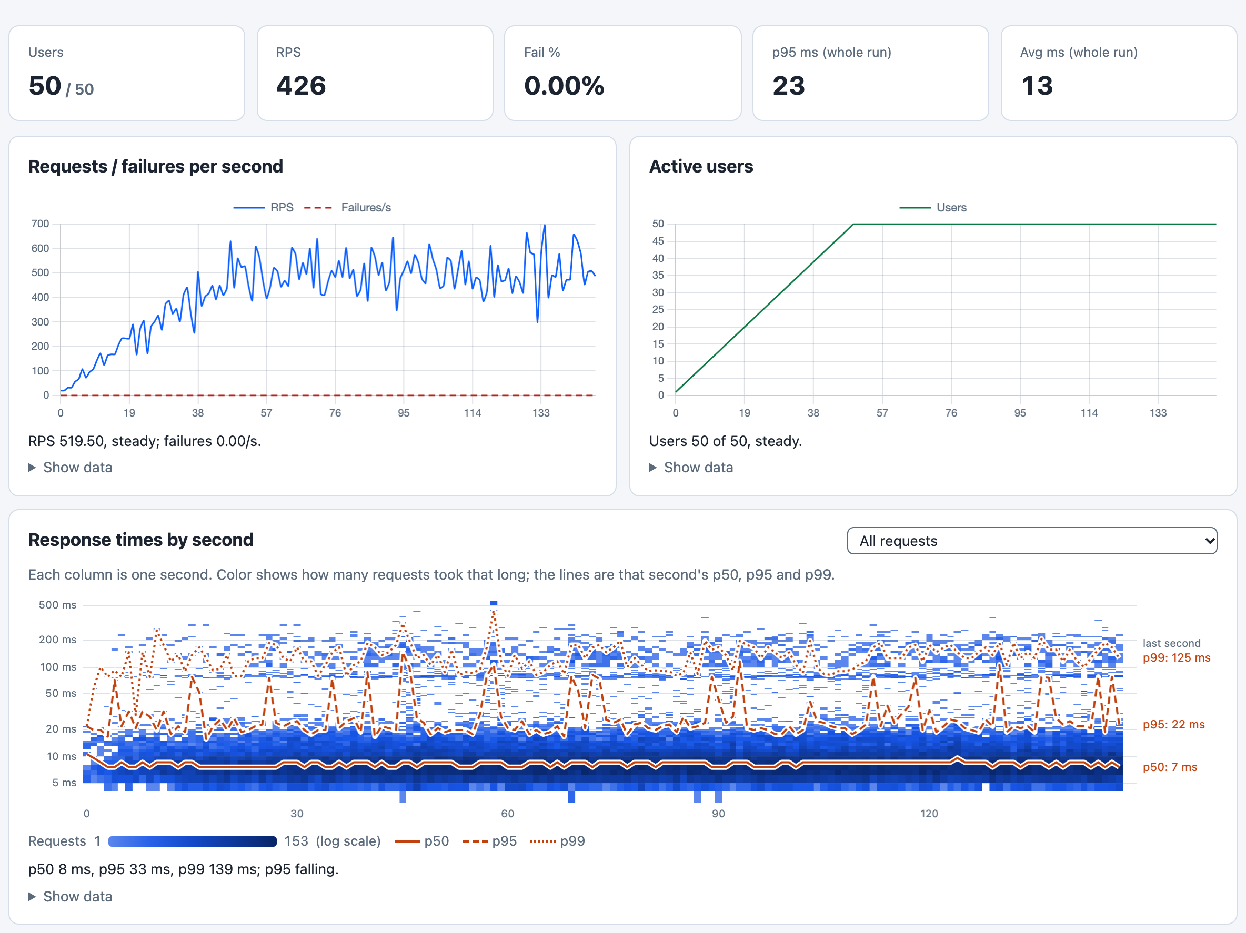Click the '500 ms' axis label on heatmap
The width and height of the screenshot is (1246, 933).
click(x=57, y=605)
